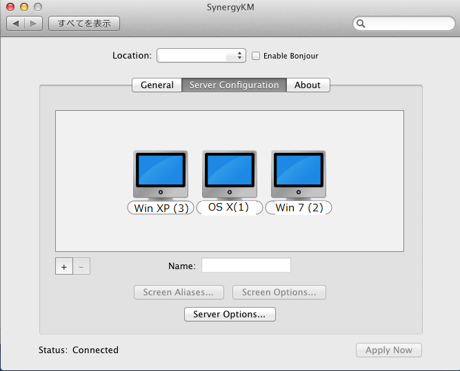Select the Server Configuration tab
The image size is (460, 371).
coord(234,85)
